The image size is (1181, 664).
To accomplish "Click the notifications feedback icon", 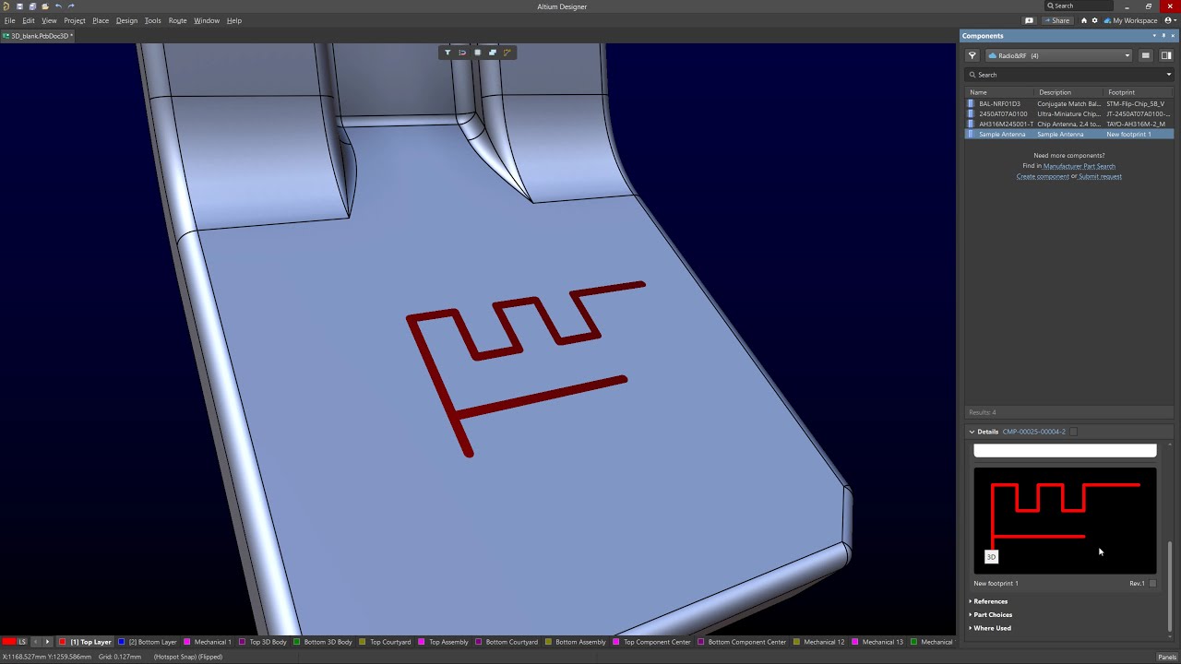I will [x=1029, y=20].
